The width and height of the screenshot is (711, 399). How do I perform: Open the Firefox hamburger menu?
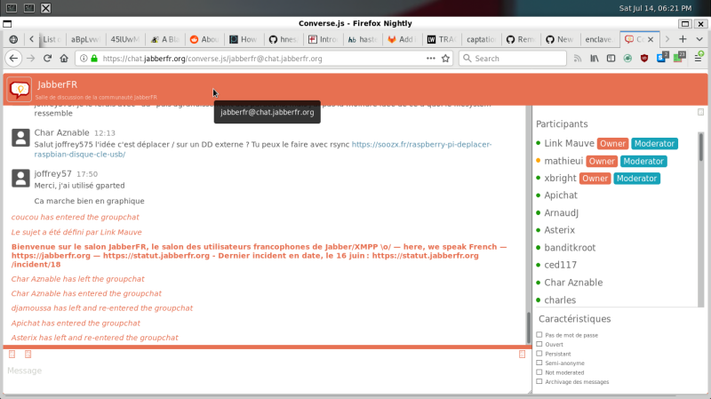(699, 58)
